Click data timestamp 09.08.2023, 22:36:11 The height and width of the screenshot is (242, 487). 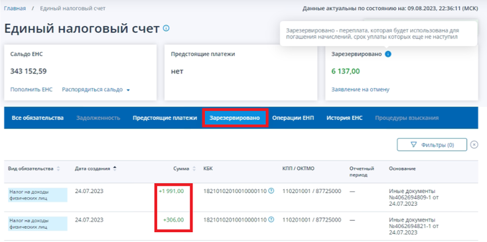pos(434,9)
